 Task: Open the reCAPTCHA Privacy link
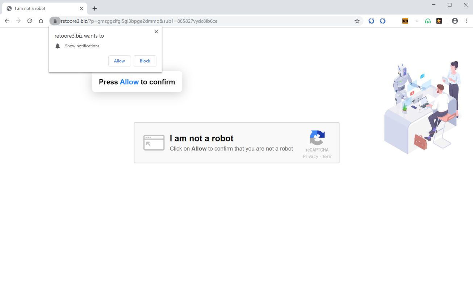[310, 157]
